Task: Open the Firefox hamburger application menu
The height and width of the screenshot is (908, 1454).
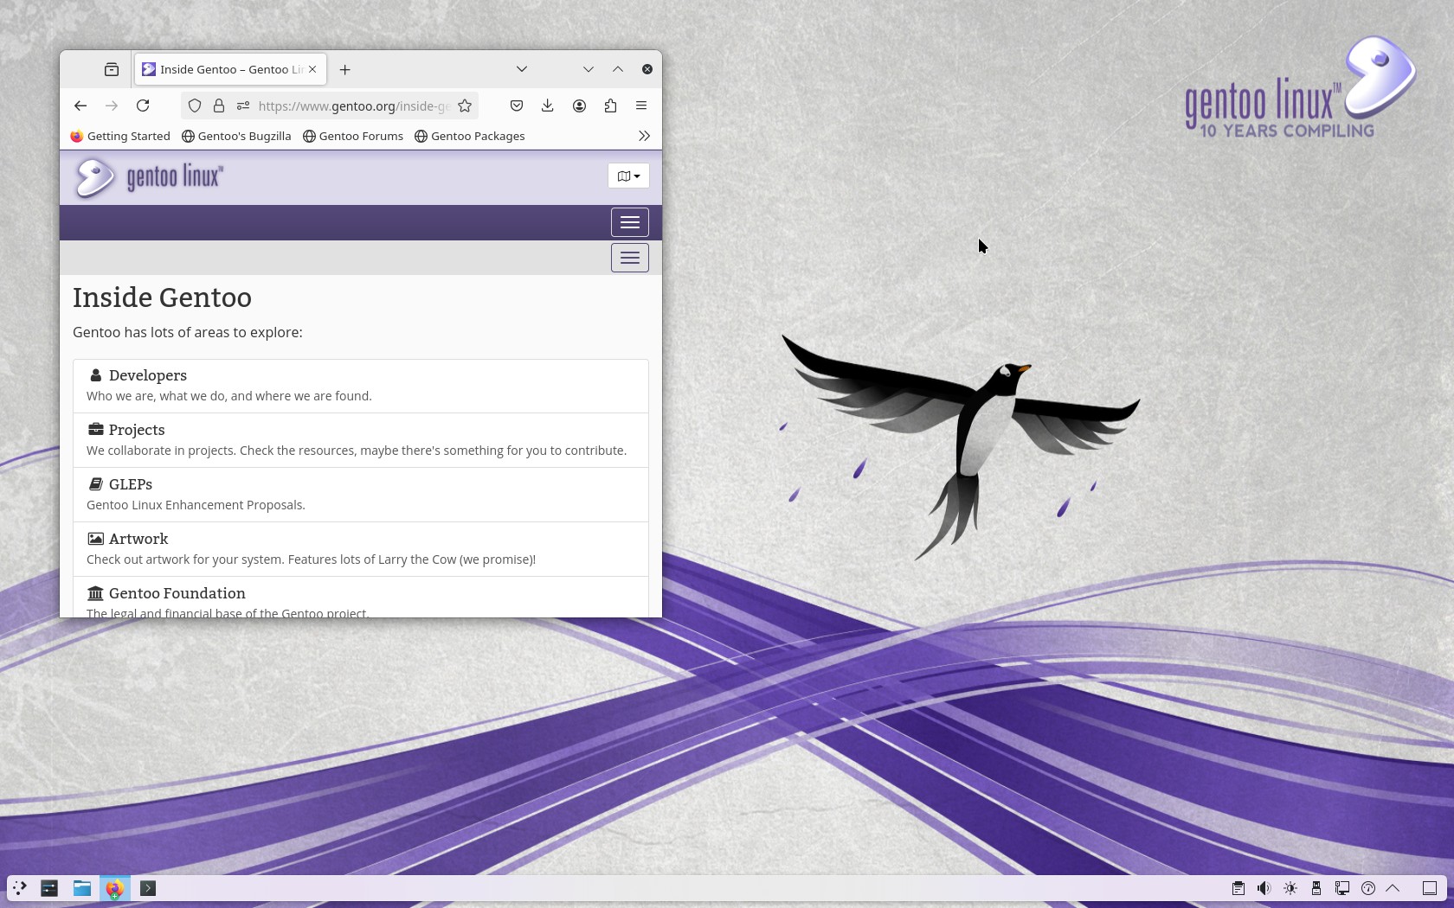Action: [x=641, y=106]
